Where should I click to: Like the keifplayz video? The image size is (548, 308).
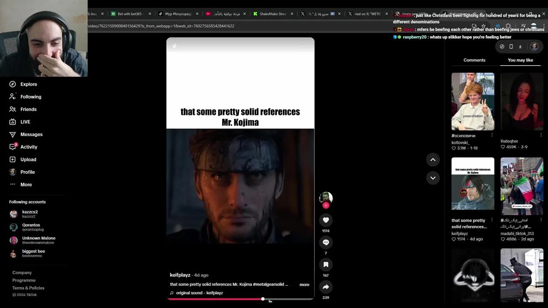(326, 220)
